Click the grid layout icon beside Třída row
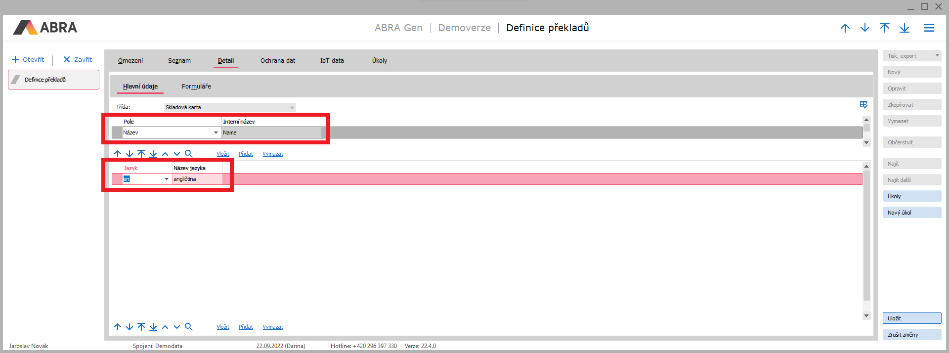Image resolution: width=949 pixels, height=353 pixels. pos(863,105)
